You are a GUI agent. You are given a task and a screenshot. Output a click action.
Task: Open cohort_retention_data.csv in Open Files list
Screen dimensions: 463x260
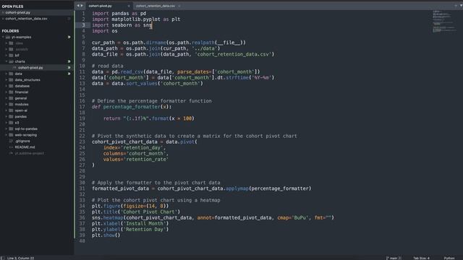point(26,19)
